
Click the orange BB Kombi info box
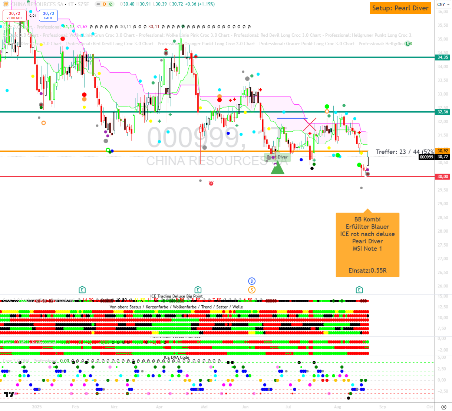(367, 244)
